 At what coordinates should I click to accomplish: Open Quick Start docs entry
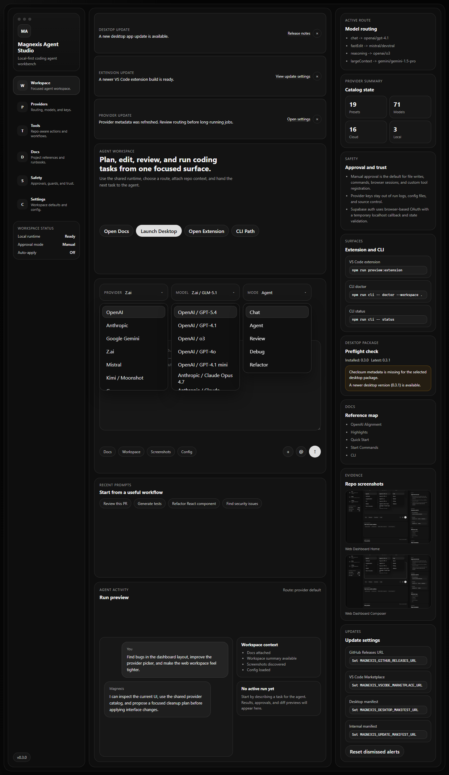(360, 440)
